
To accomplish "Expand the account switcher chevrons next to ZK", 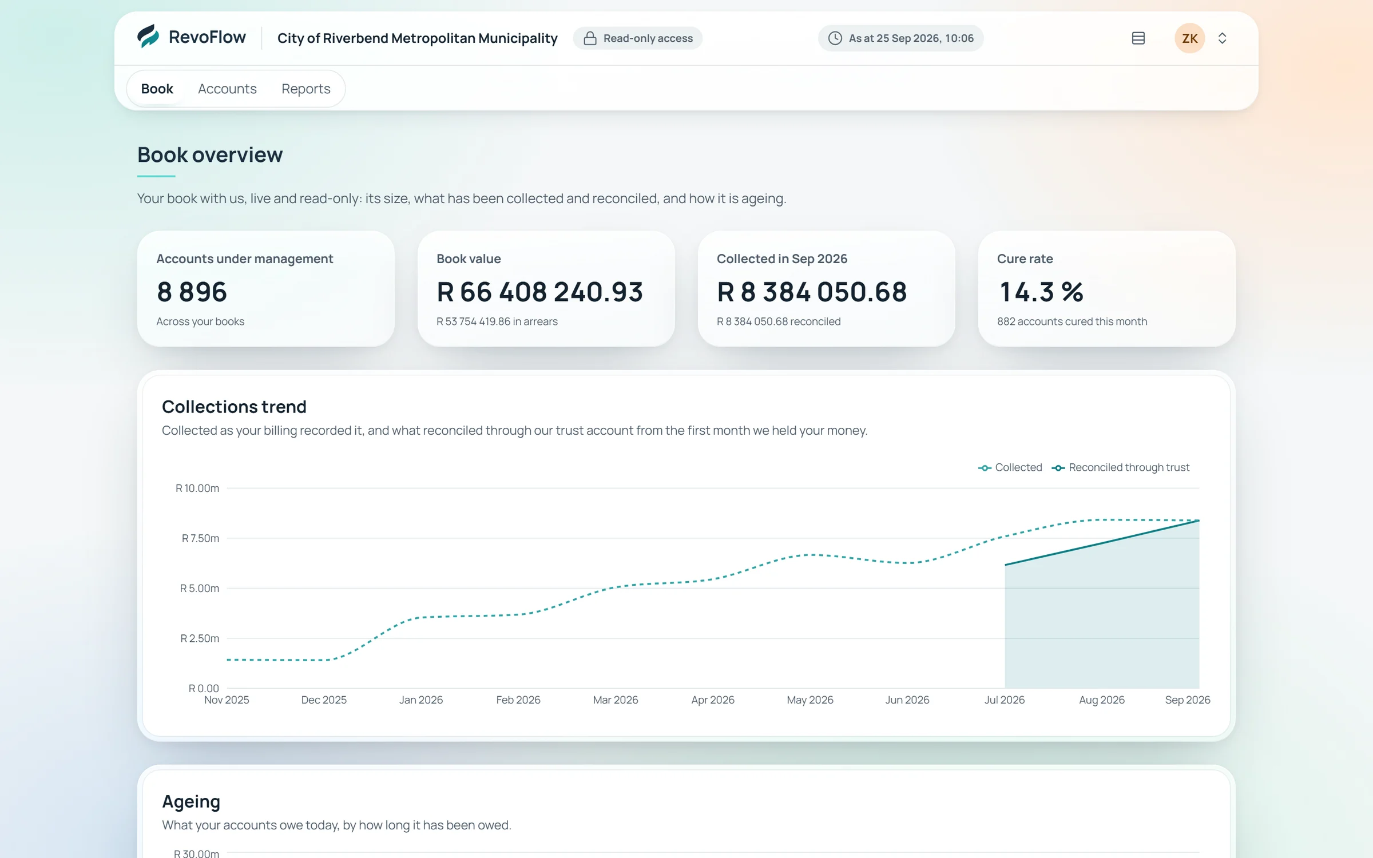I will tap(1223, 38).
